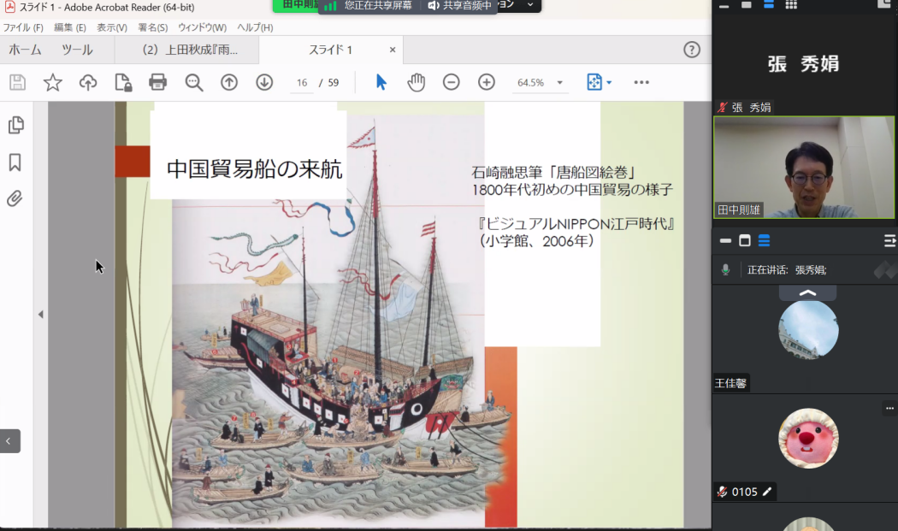Expand the sharing bar dropdown chevron

[x=530, y=4]
